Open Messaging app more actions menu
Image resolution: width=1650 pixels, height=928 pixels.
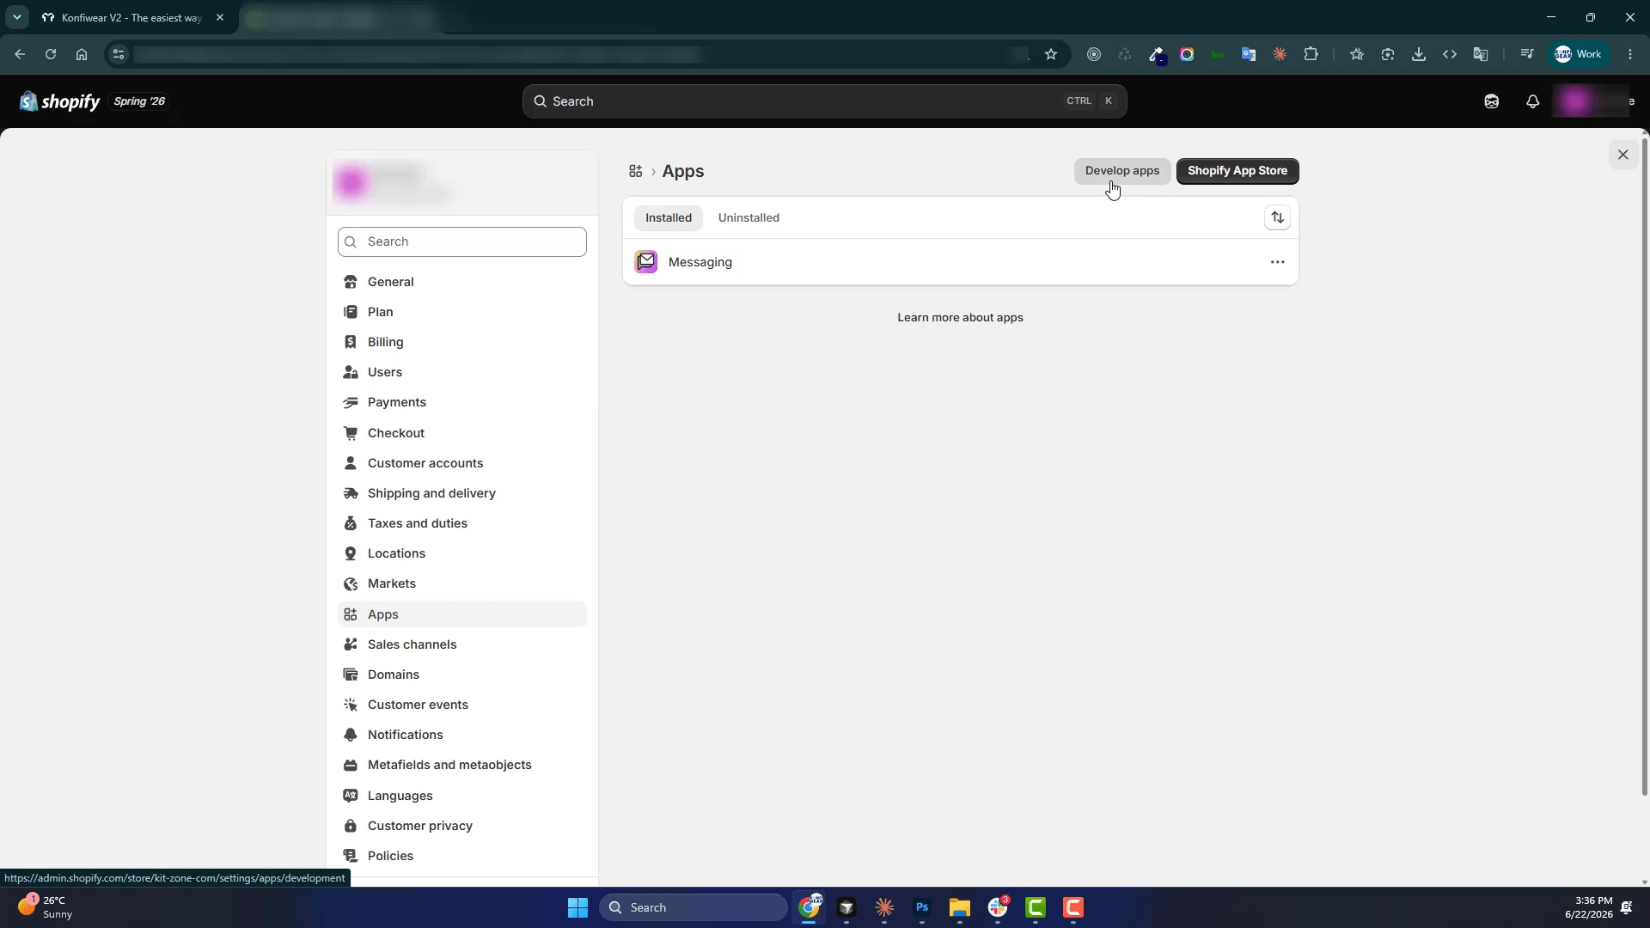click(x=1277, y=262)
